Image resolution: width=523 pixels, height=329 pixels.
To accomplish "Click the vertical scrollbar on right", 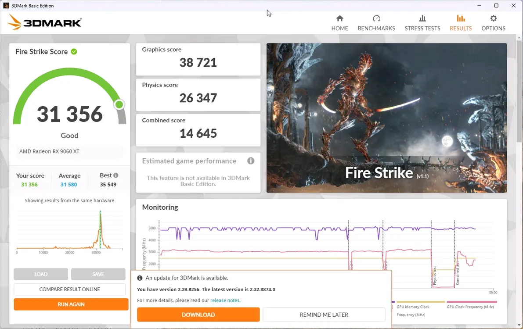I will 519,90.
